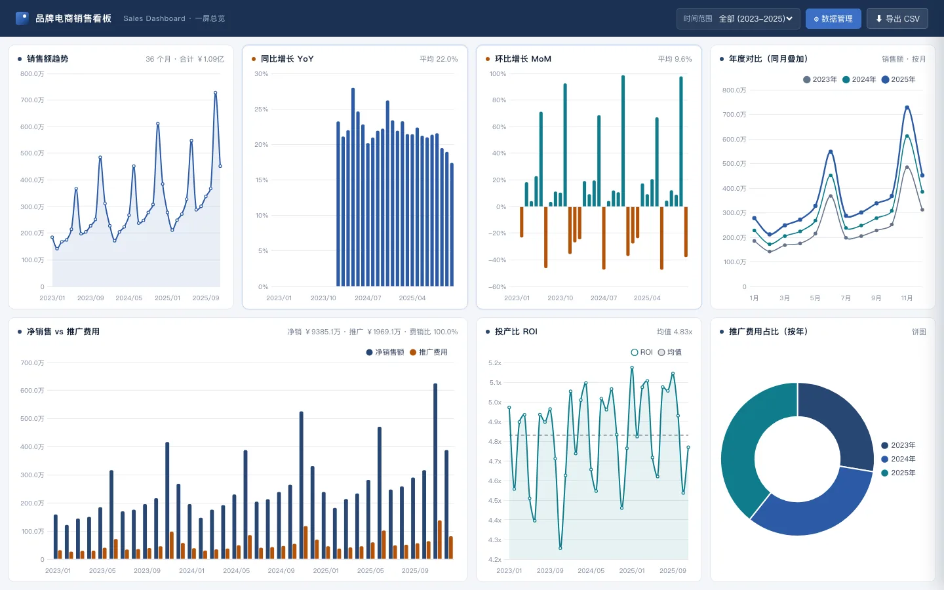Click the 环比增长 MoM card title
The width and height of the screenshot is (944, 590).
[523, 59]
